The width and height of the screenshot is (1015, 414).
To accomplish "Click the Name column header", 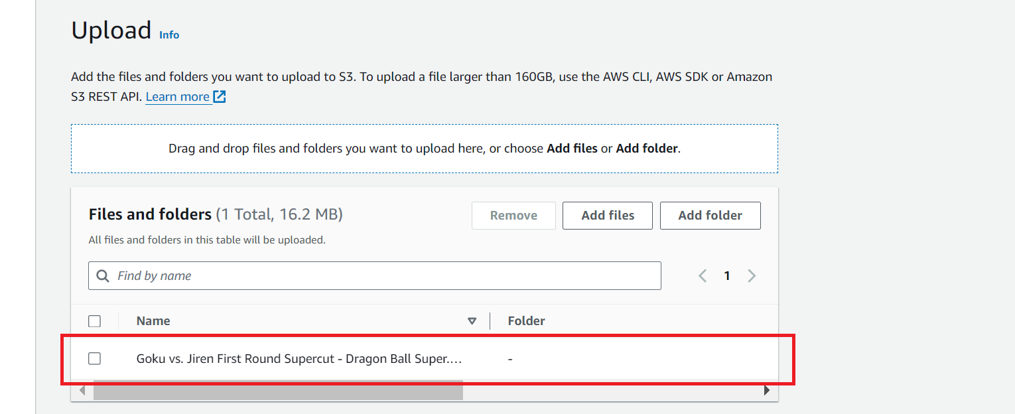I will pos(153,321).
